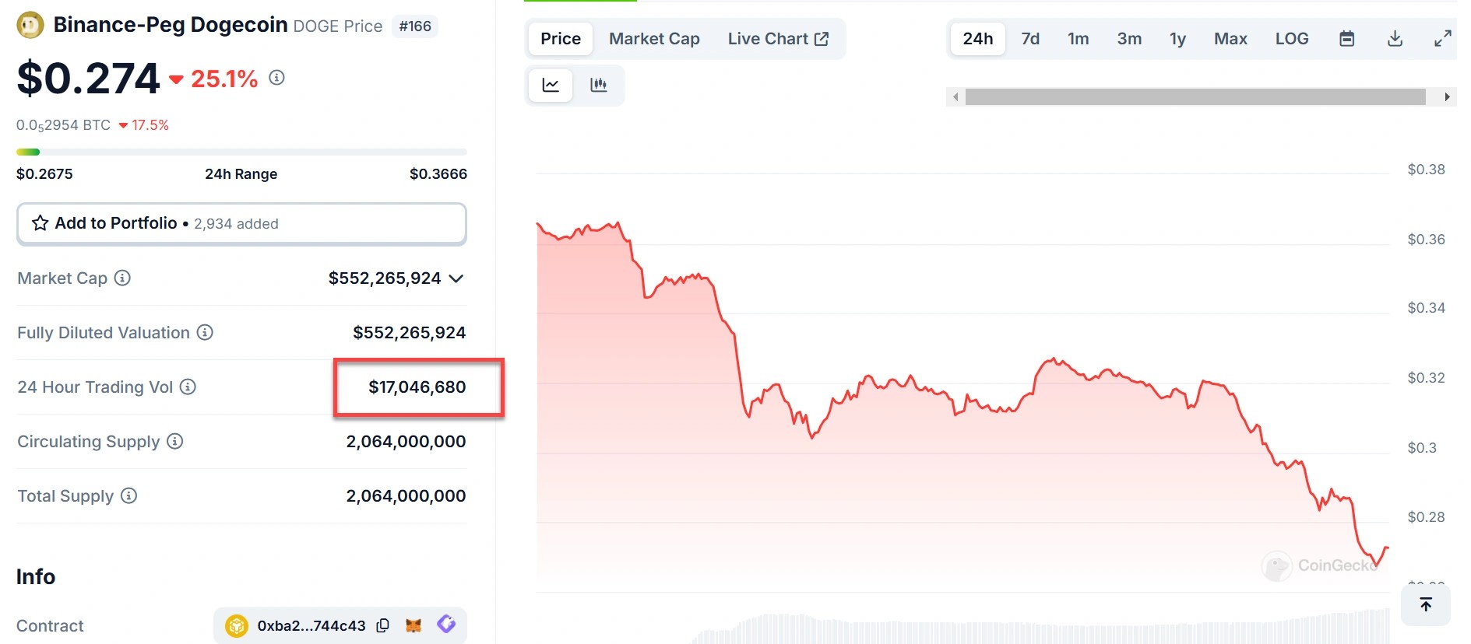Screen dimensions: 1471x644
Task: Click the download chart data icon
Action: [x=1395, y=39]
